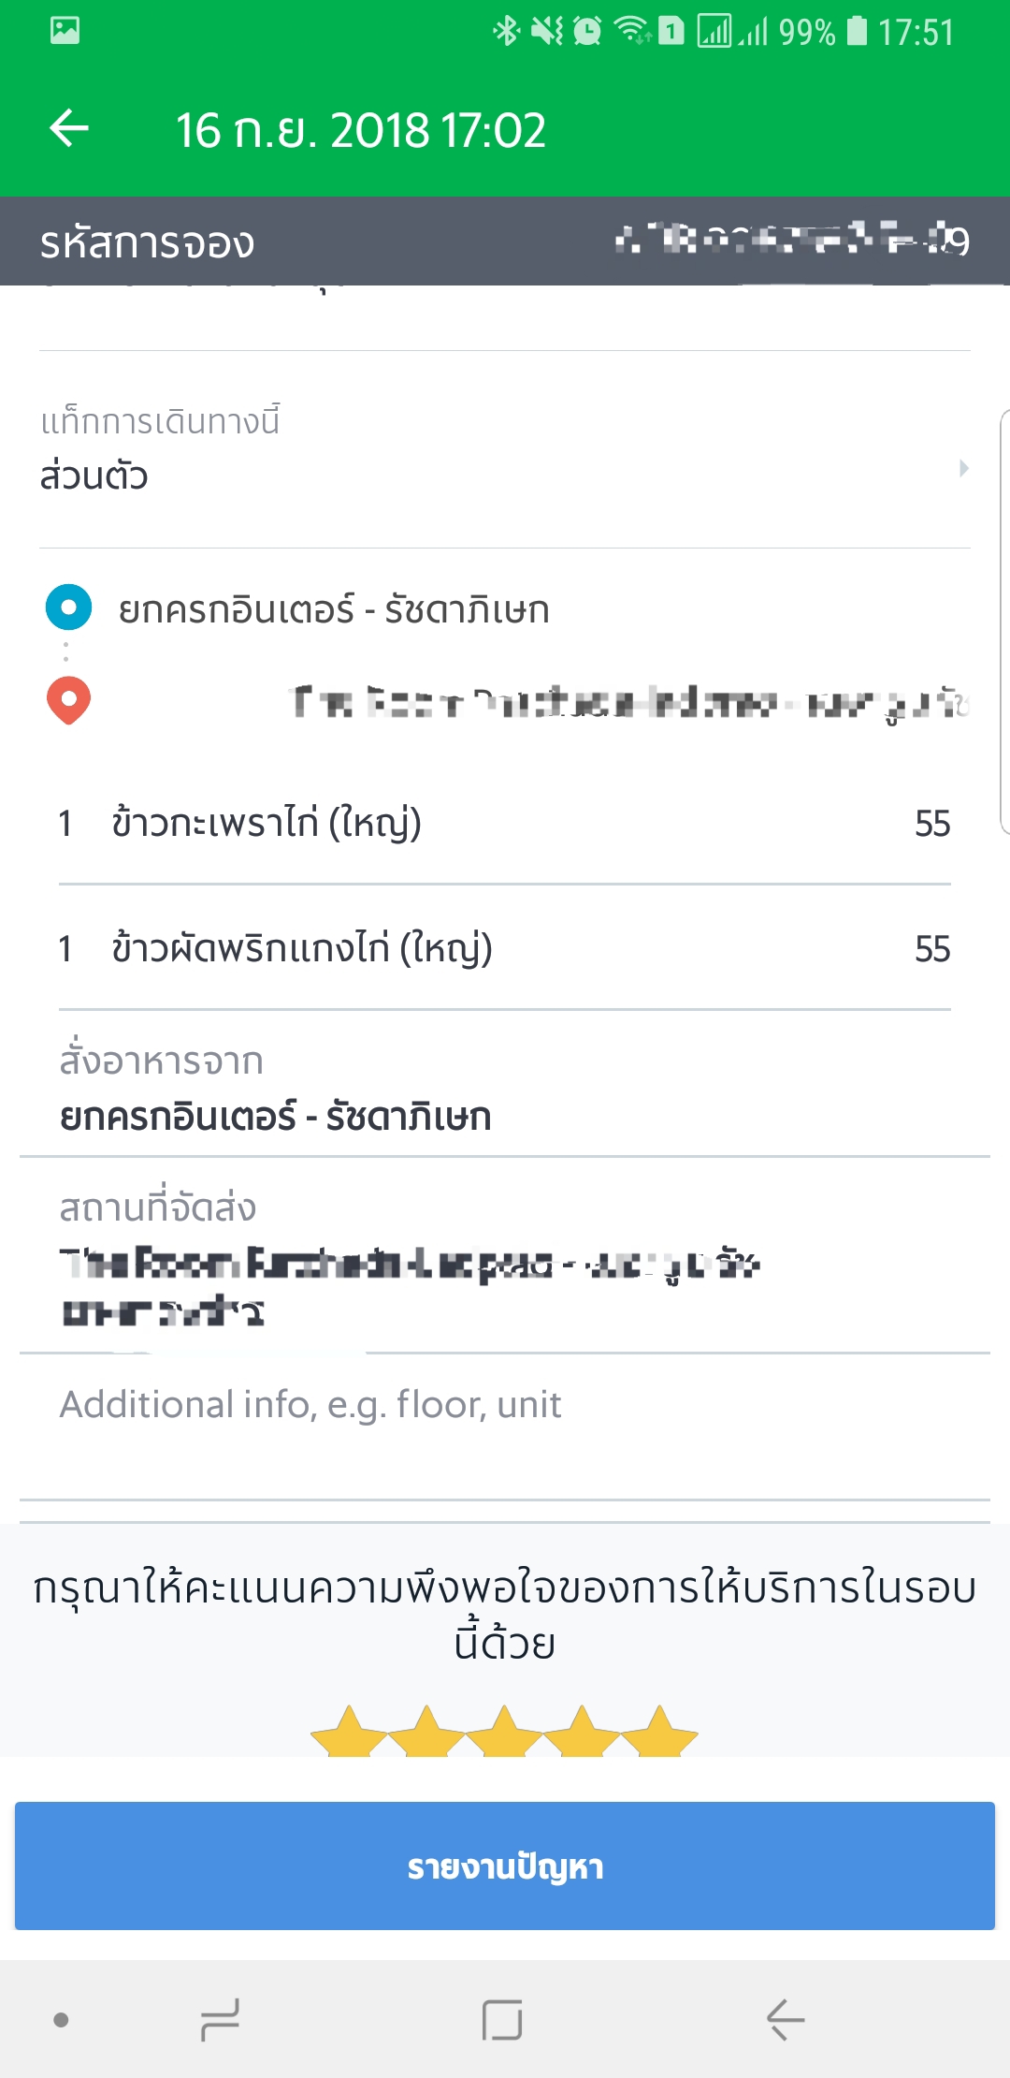Tap the Android home button icon
The height and width of the screenshot is (2078, 1010).
click(502, 2019)
